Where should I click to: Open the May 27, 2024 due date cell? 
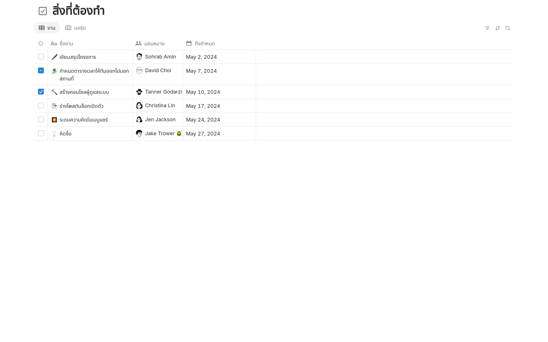(x=203, y=133)
